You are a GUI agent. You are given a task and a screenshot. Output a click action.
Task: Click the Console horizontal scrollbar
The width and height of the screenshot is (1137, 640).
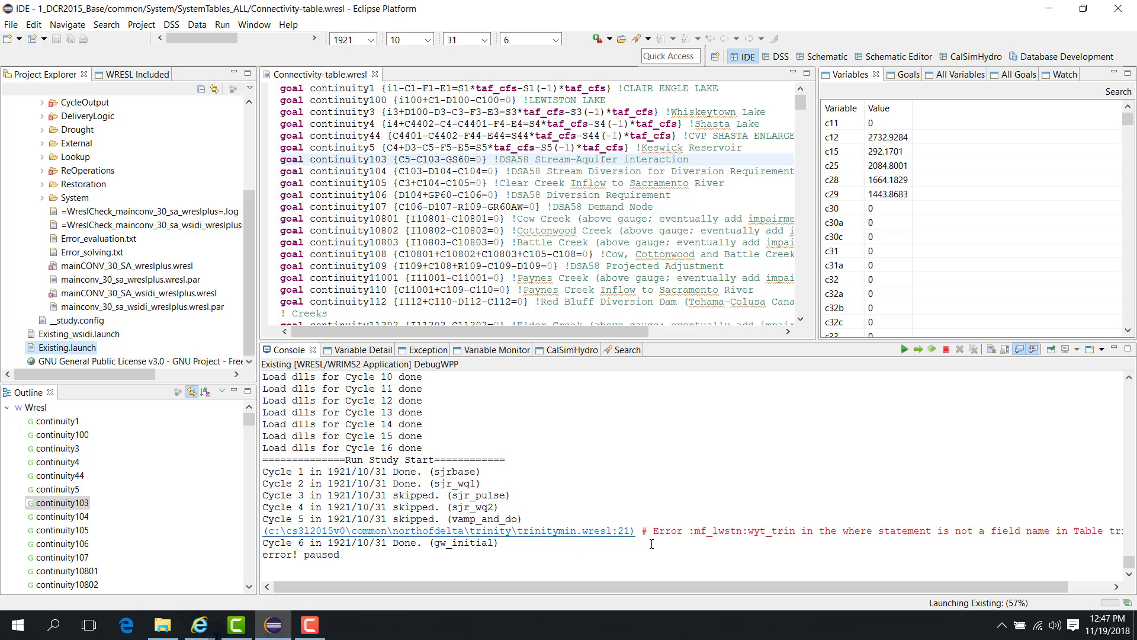coord(670,587)
